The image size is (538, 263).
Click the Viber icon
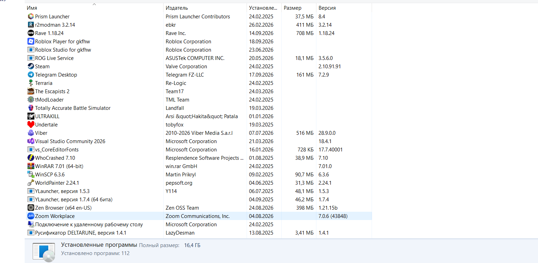31,133
